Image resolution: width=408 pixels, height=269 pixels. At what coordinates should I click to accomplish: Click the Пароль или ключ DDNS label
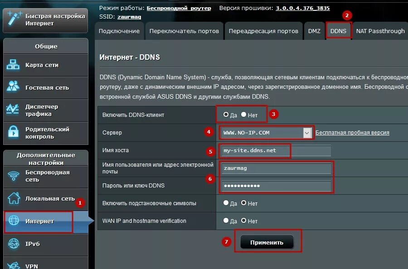[133, 186]
